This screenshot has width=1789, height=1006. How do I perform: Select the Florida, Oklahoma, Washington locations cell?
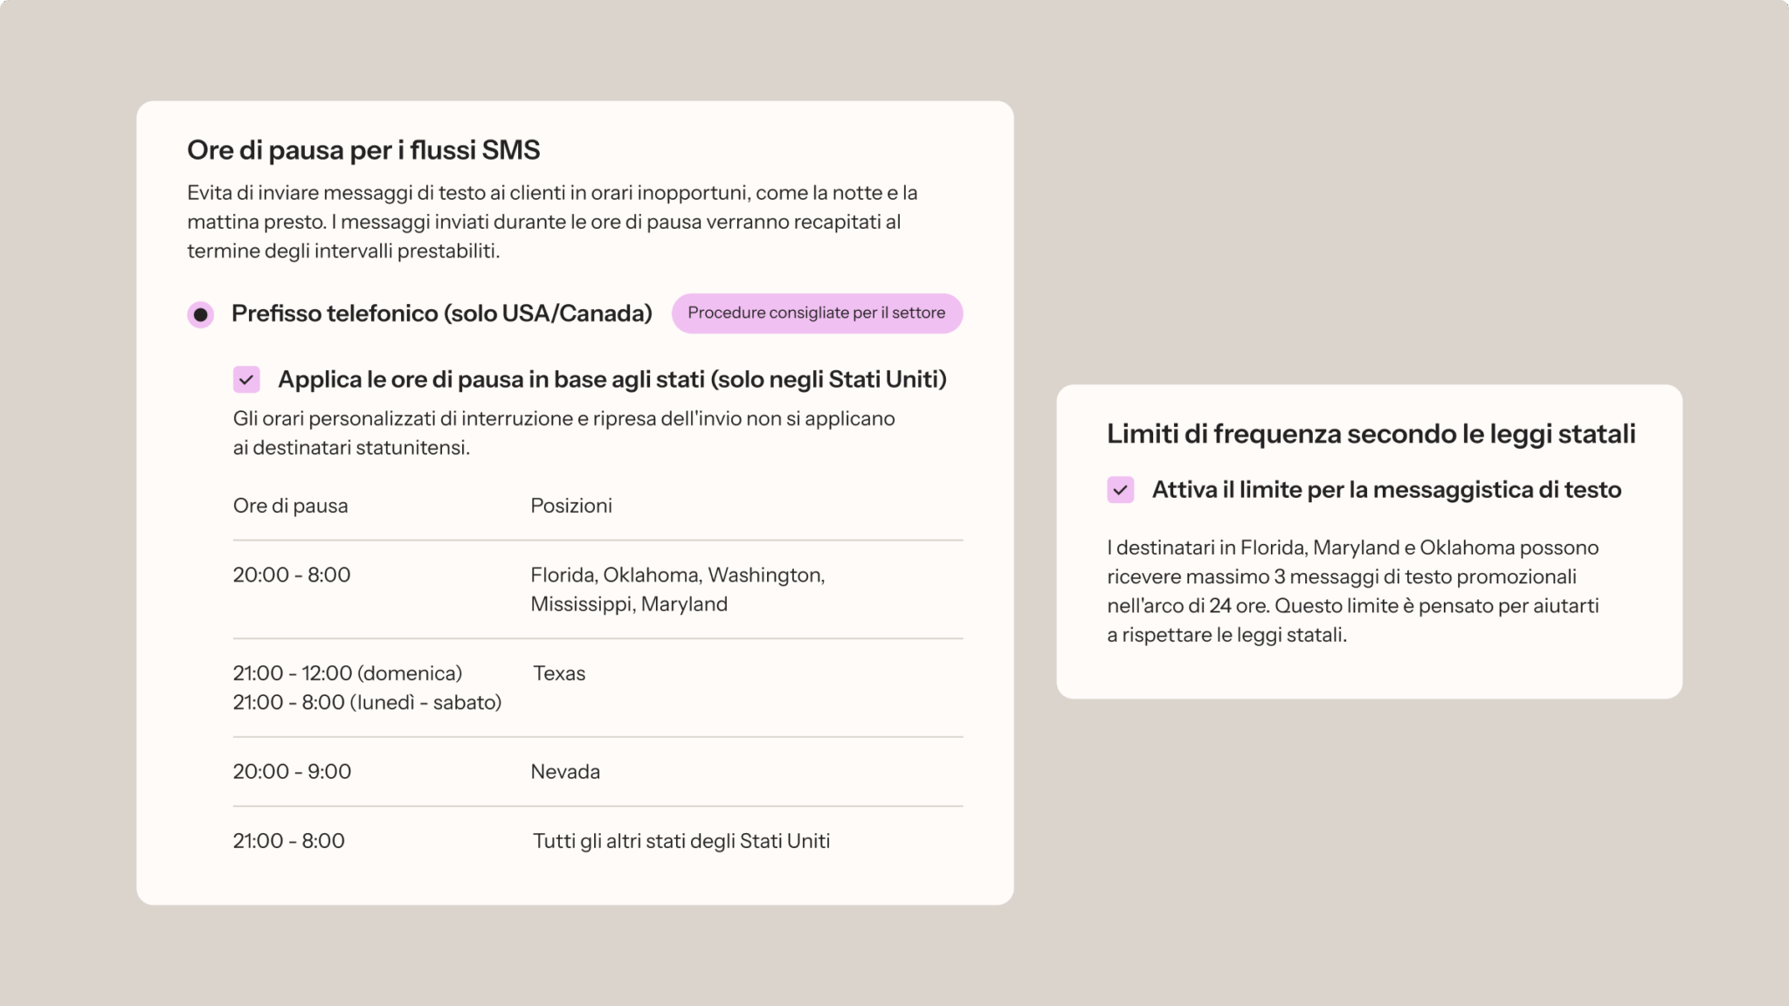677,589
